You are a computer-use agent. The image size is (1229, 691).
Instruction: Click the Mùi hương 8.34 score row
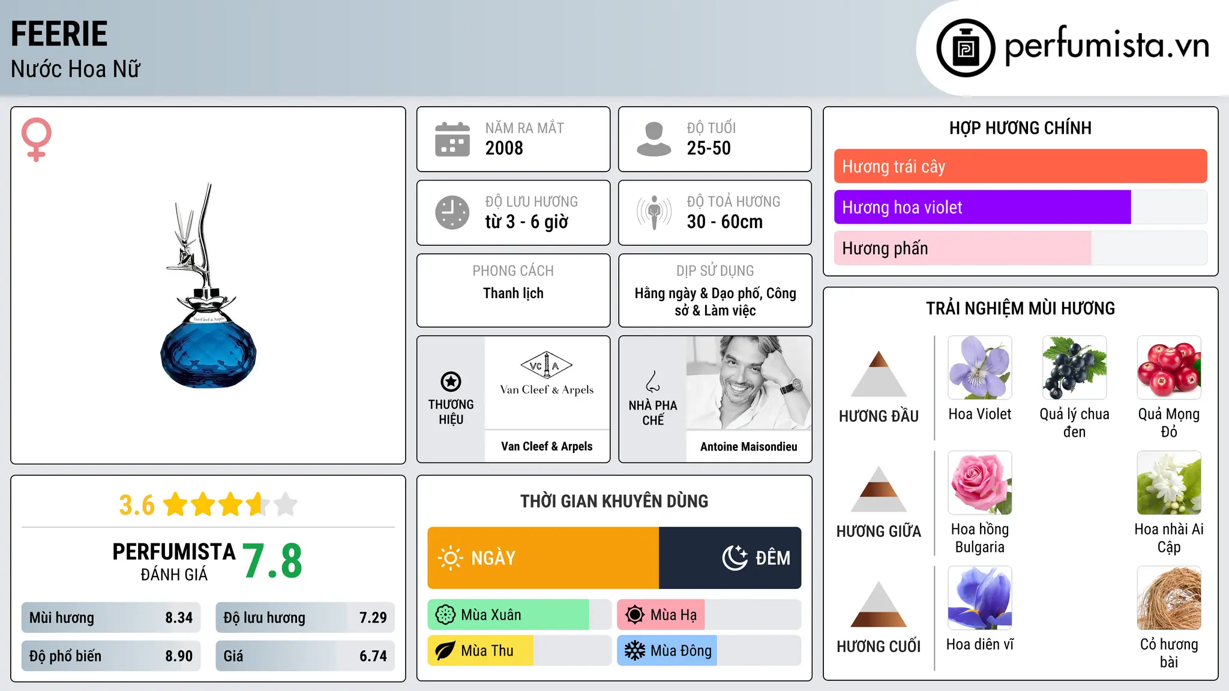pyautogui.click(x=111, y=618)
